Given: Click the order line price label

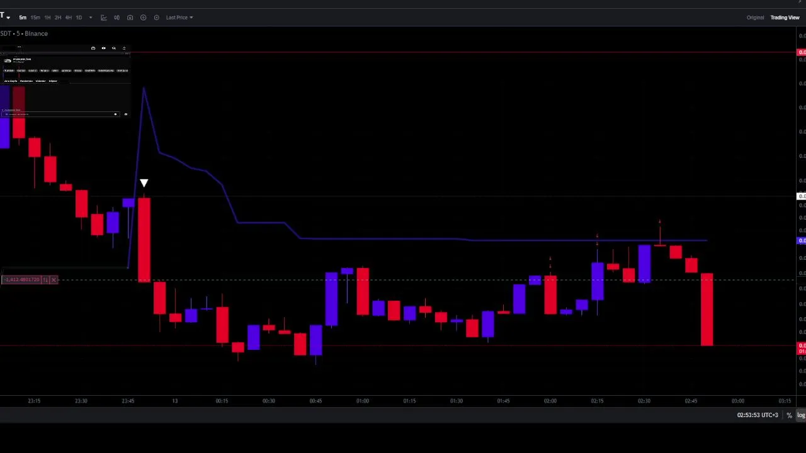Looking at the screenshot, I should pyautogui.click(x=22, y=279).
